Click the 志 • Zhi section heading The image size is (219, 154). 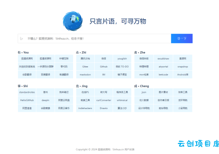point(81,52)
